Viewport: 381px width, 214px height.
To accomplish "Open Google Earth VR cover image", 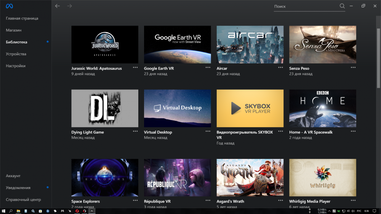I will (178, 44).
